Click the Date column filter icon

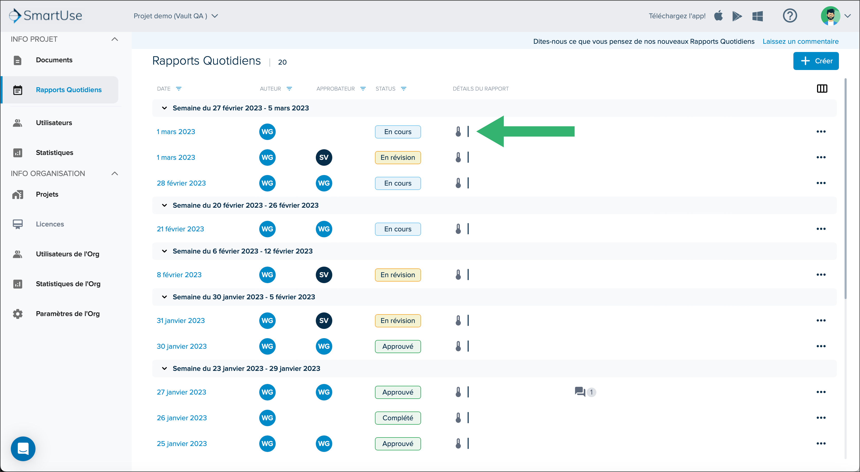(x=179, y=89)
